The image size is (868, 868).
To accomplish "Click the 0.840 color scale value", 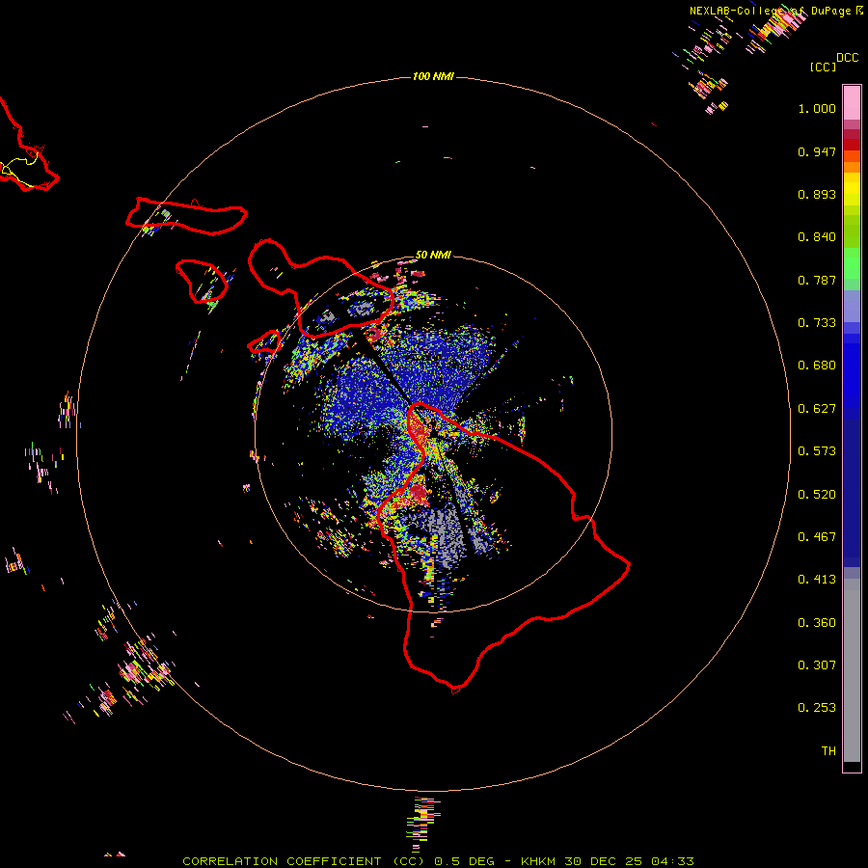I will tap(817, 237).
